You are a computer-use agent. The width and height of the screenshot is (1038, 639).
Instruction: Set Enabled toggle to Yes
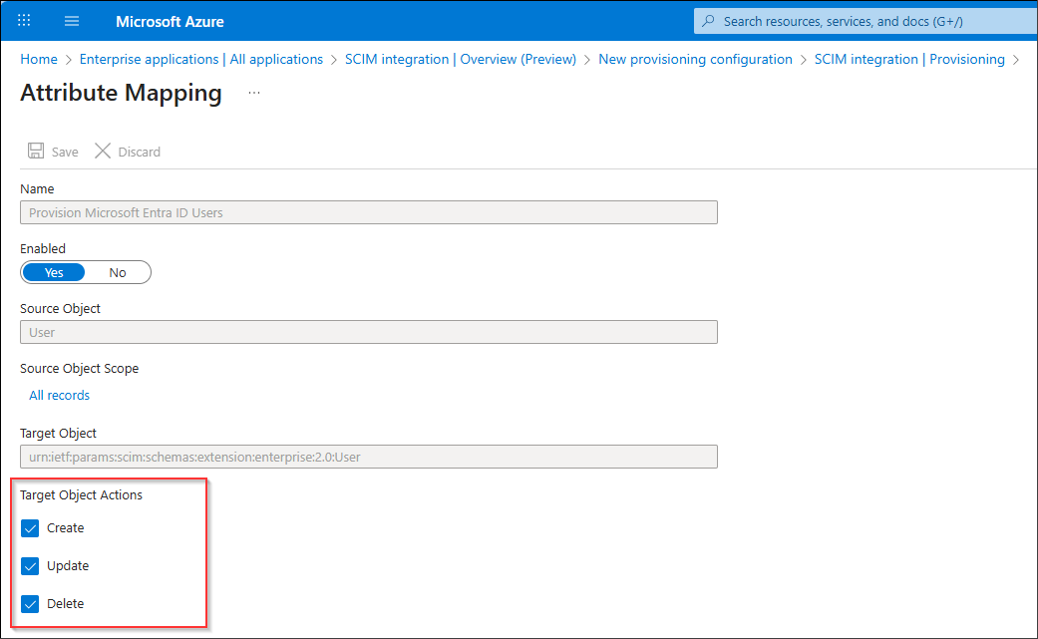(54, 272)
